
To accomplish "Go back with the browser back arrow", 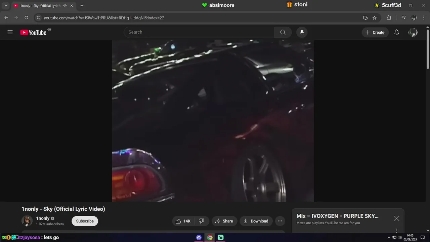I will click(6, 17).
